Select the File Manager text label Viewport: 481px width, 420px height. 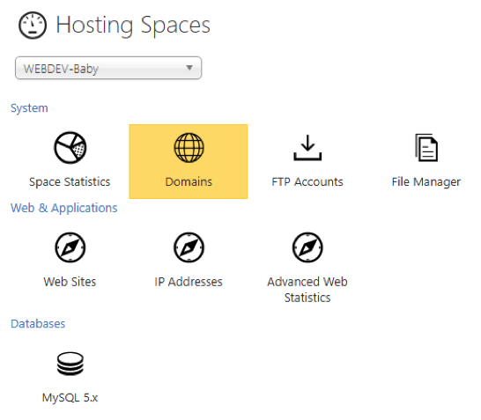click(x=426, y=182)
